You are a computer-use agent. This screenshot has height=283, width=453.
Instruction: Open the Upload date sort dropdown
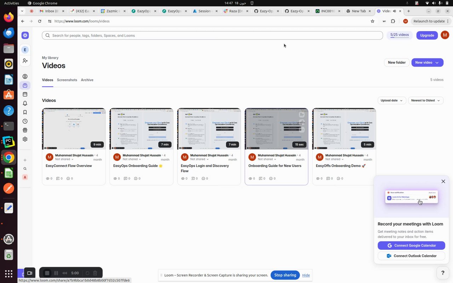[x=391, y=100]
